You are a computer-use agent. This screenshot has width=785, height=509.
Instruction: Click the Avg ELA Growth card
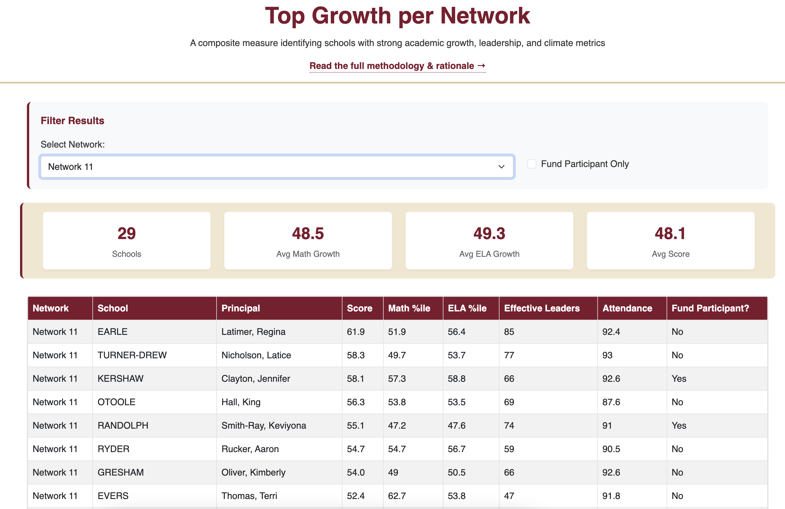tap(489, 241)
